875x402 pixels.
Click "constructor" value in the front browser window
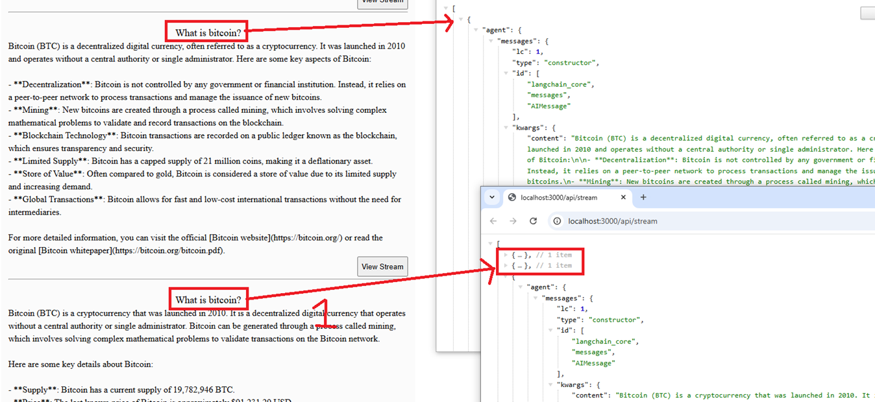[x=616, y=320]
